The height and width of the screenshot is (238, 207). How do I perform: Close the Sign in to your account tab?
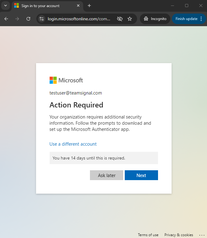coord(78,6)
